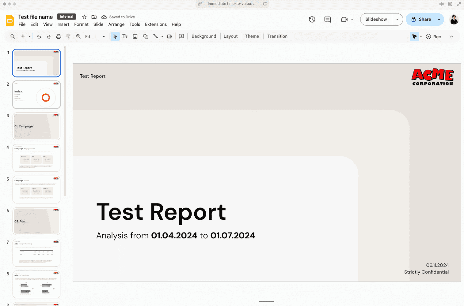
Task: Start a recording with the Rec button
Action: (x=433, y=36)
